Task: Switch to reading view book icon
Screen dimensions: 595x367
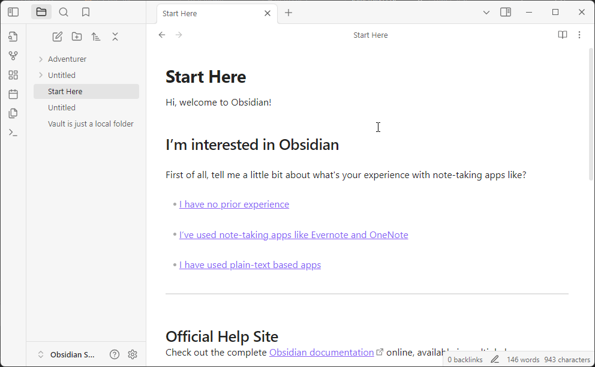Action: (563, 35)
